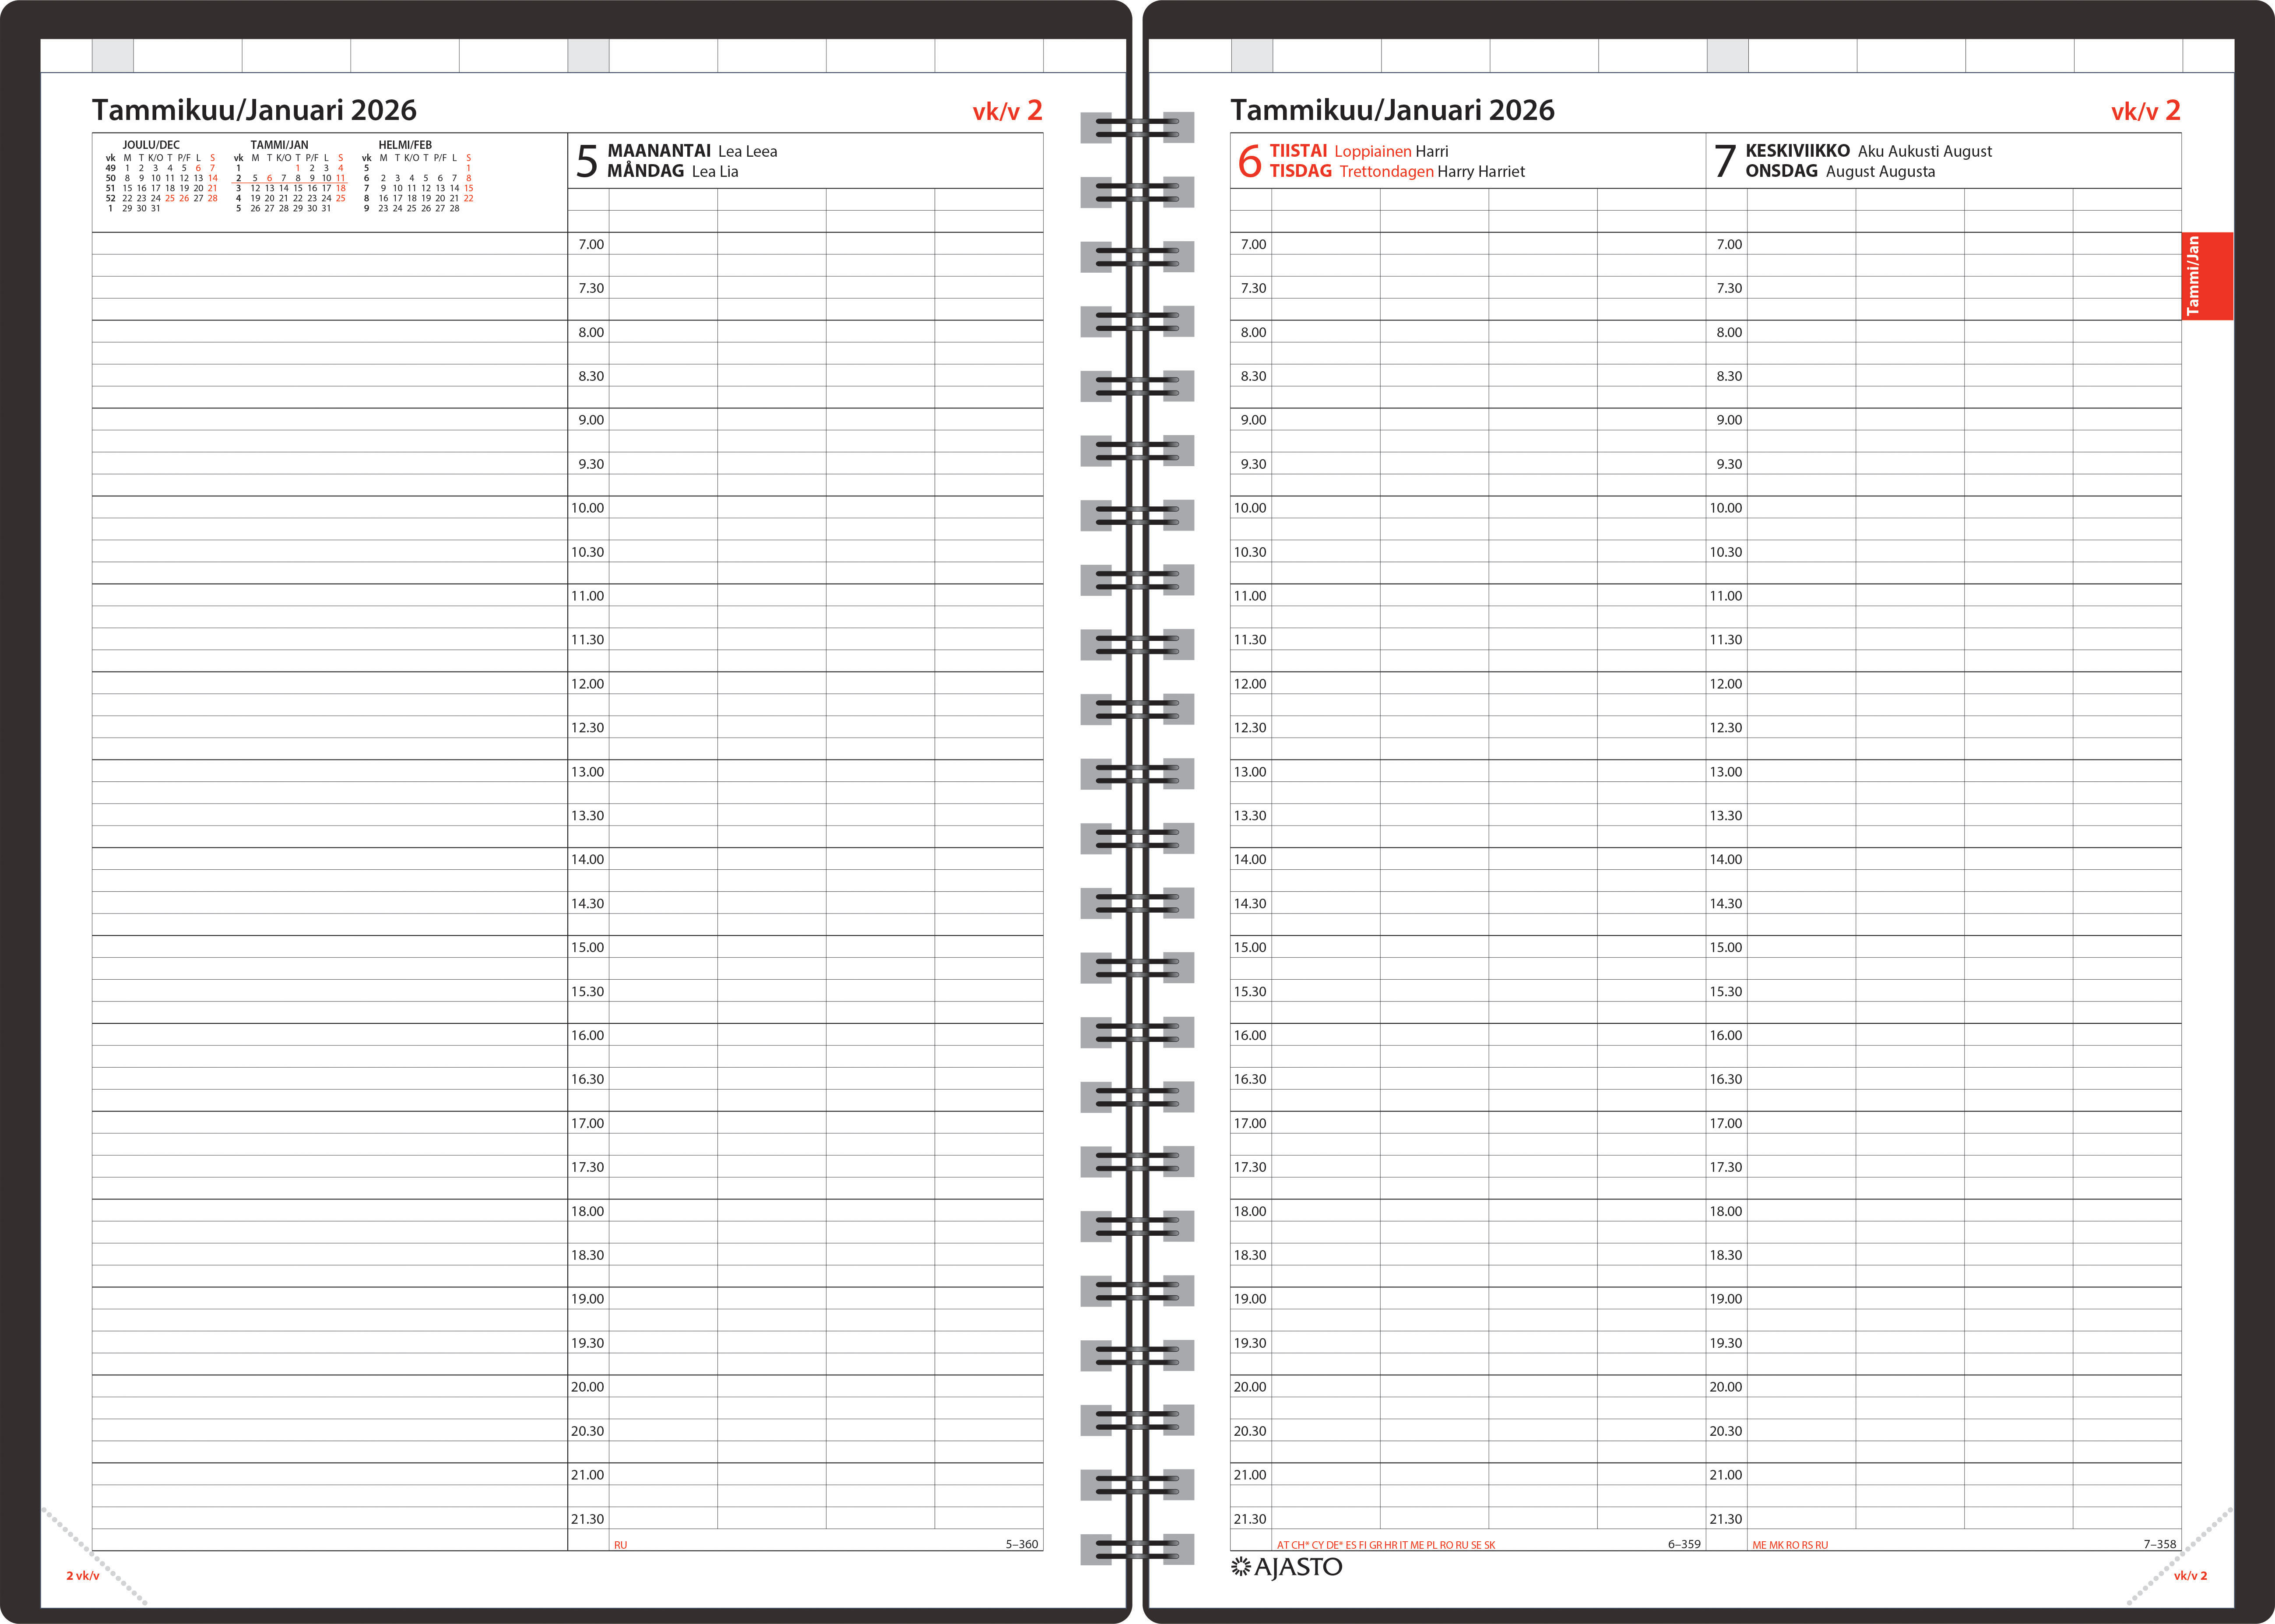The width and height of the screenshot is (2275, 1624).
Task: Click KESKIVIIKKO heading on the right page
Action: coord(1797,151)
